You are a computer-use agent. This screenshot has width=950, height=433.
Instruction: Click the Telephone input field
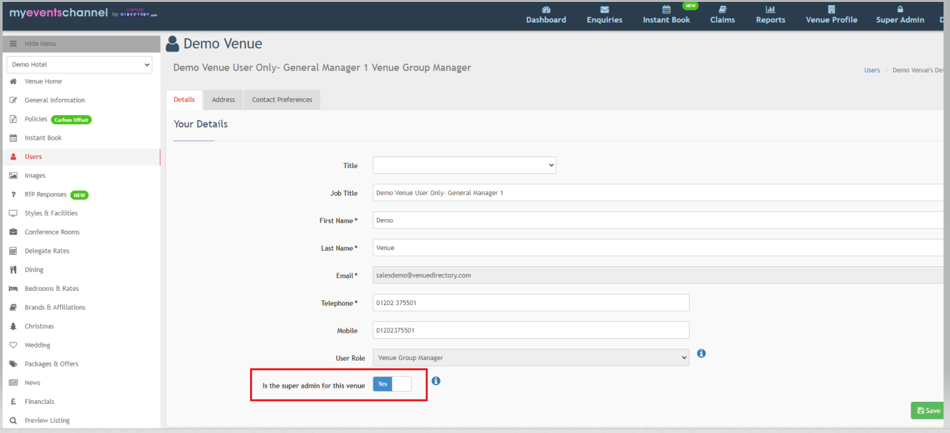tap(531, 302)
